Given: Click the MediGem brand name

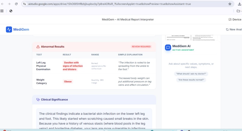Looking at the screenshot, I should click(21, 30).
